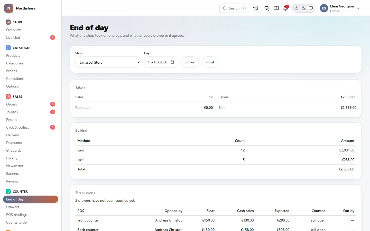Click the card total €2,081.00
The width and height of the screenshot is (370, 231).
347,150
